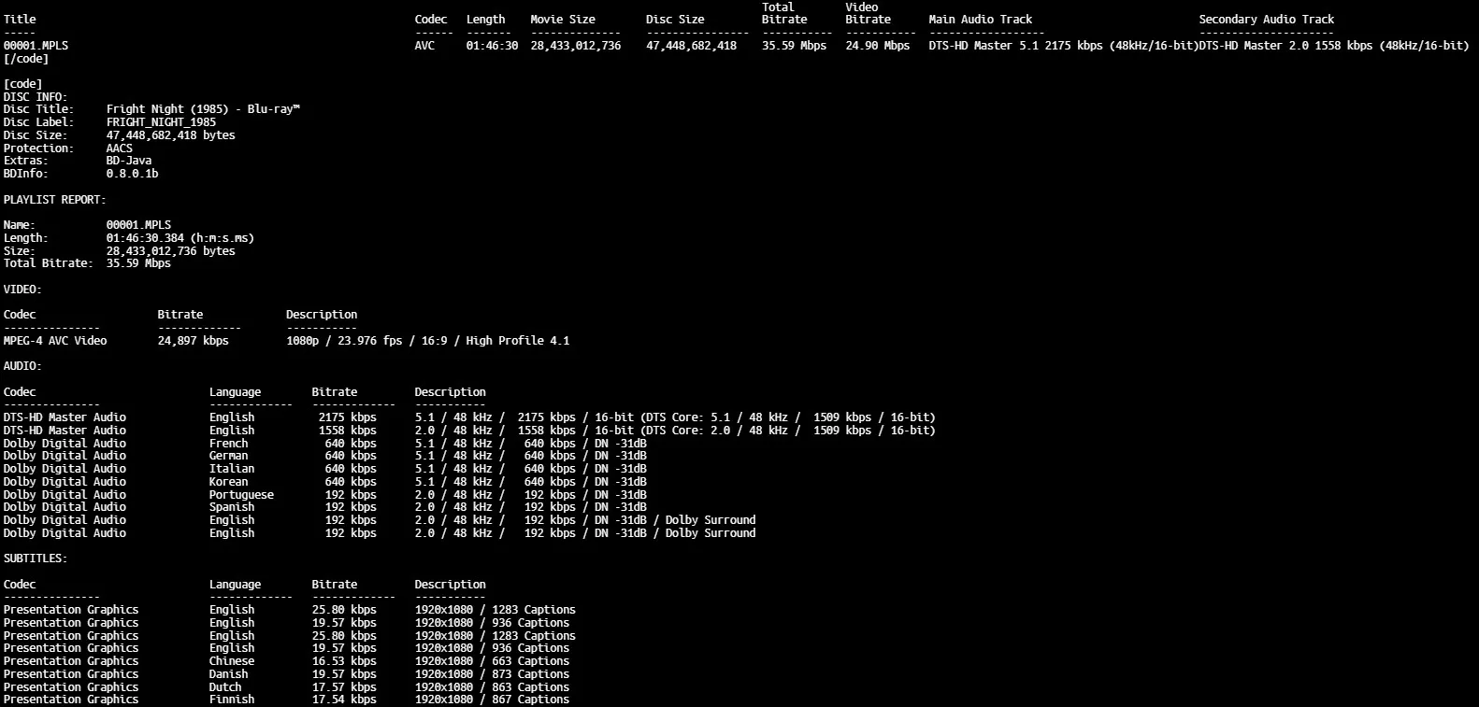Select the Korean audio language entry

[x=228, y=482]
